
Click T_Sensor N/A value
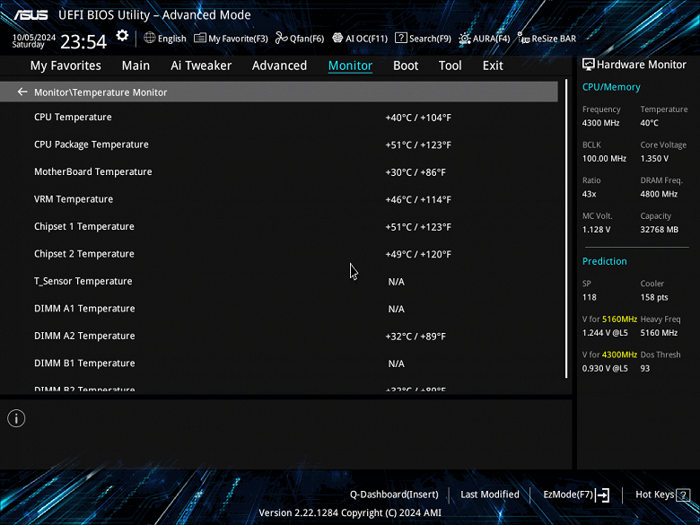397,282
